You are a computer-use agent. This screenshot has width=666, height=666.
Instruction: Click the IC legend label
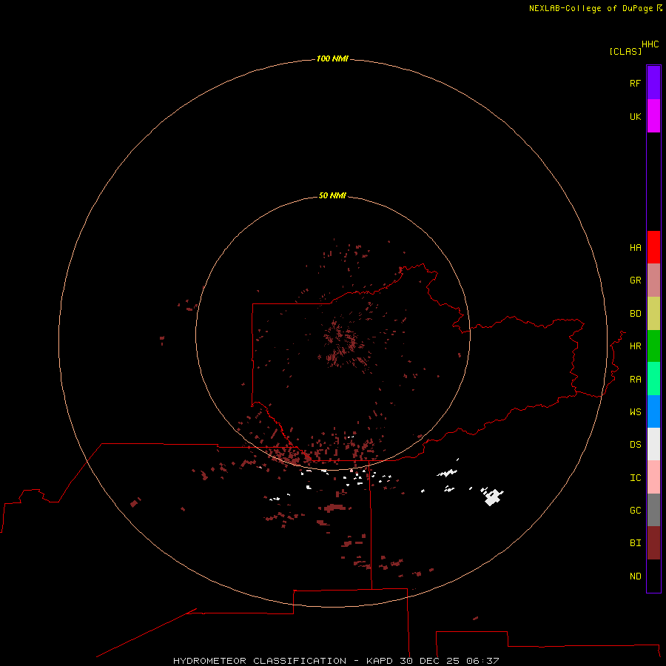pos(635,478)
